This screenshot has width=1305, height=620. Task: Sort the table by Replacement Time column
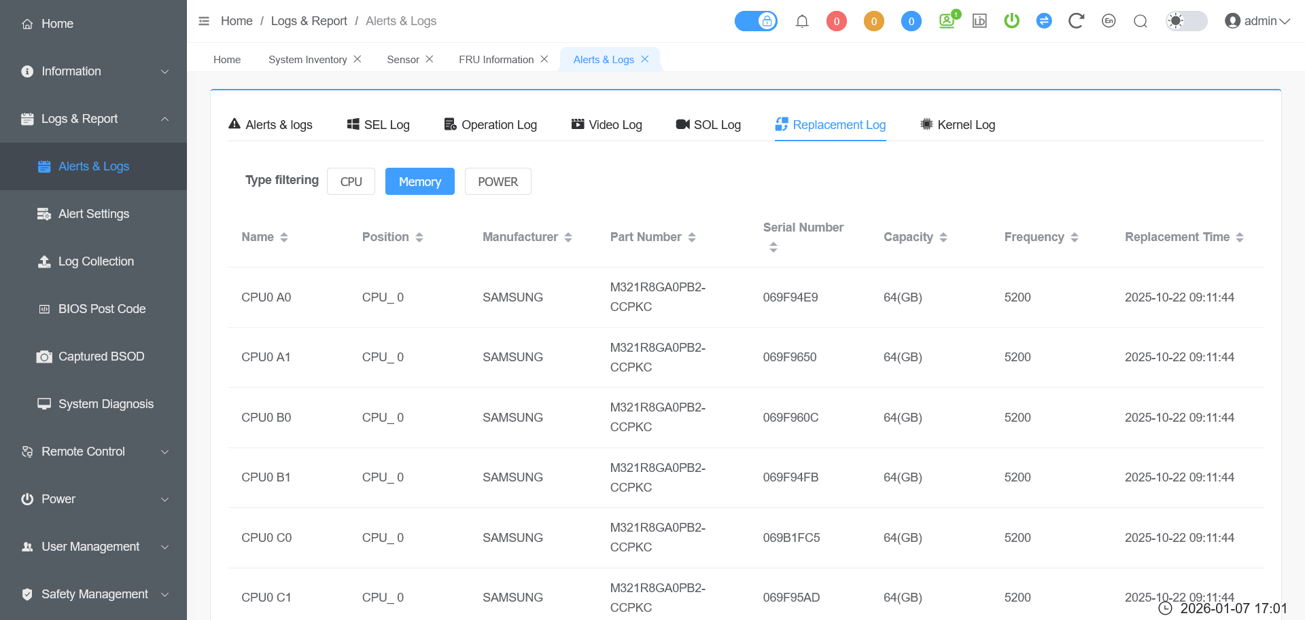pyautogui.click(x=1239, y=237)
